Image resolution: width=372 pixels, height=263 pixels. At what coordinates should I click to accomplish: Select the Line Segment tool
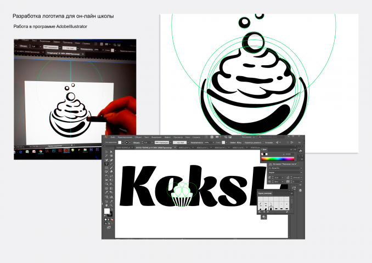click(111, 164)
